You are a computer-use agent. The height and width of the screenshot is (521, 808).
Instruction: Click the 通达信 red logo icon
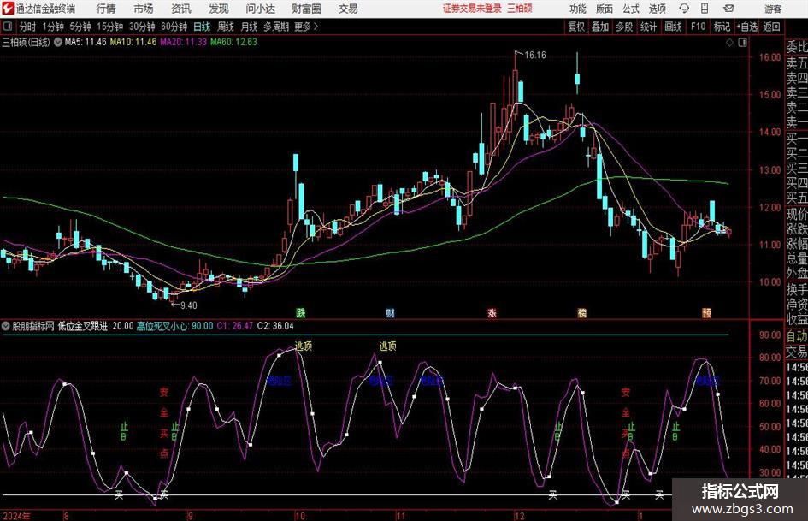click(8, 9)
